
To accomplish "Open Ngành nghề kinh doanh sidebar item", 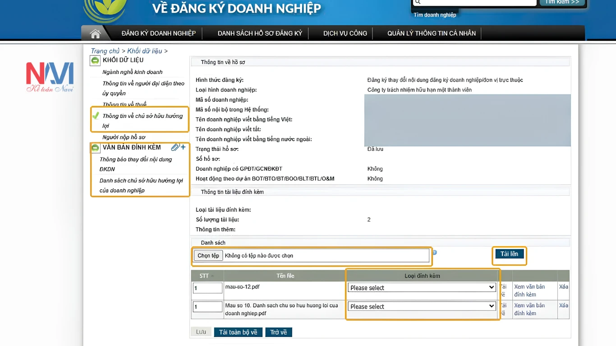I will click(x=132, y=72).
